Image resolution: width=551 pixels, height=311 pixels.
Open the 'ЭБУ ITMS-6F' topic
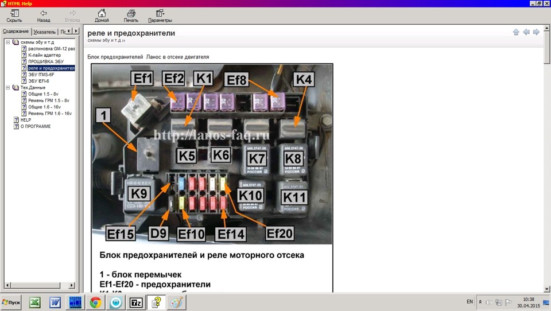click(x=41, y=75)
